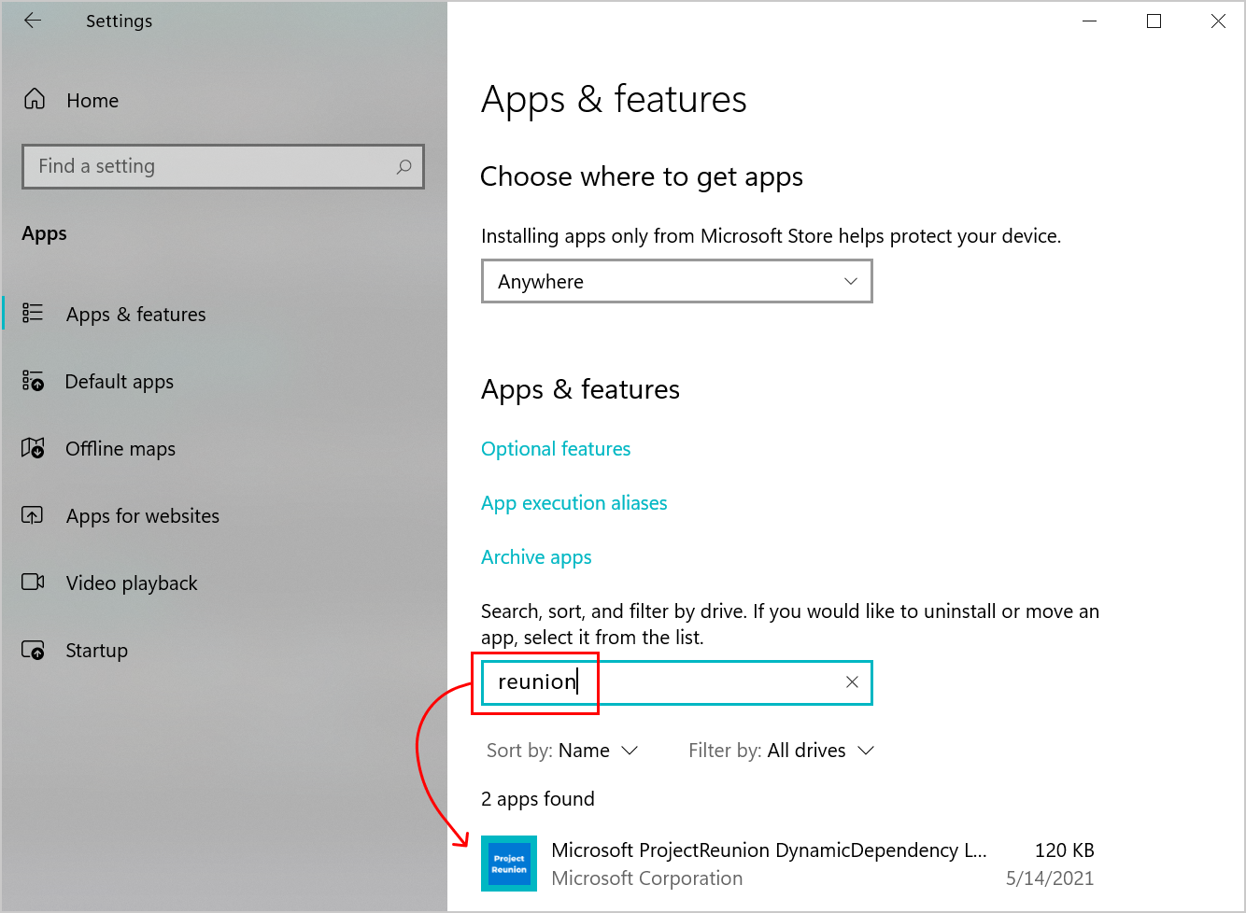Viewport: 1246px width, 913px height.
Task: Expand the Filter by: All drives dropdown
Action: point(781,751)
